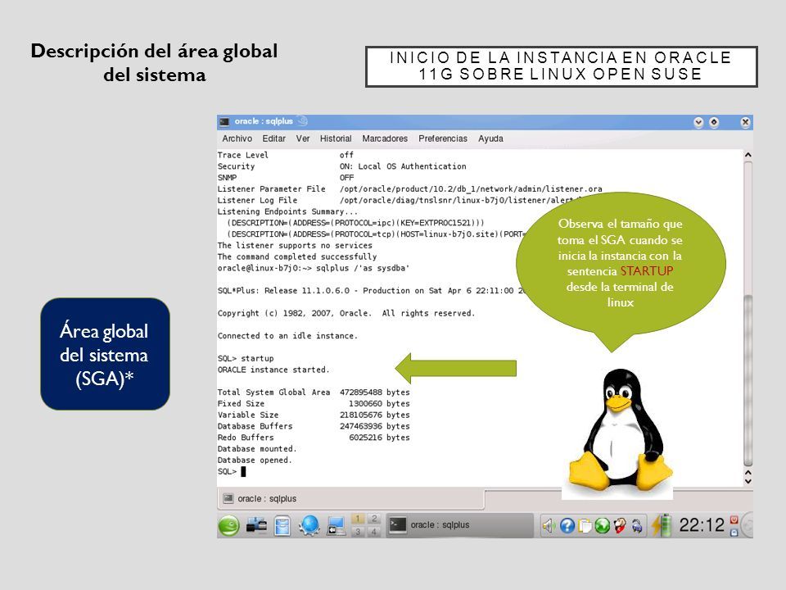This screenshot has width=786, height=590.
Task: Click the 'Redo Buffers' line
Action: coord(314,438)
